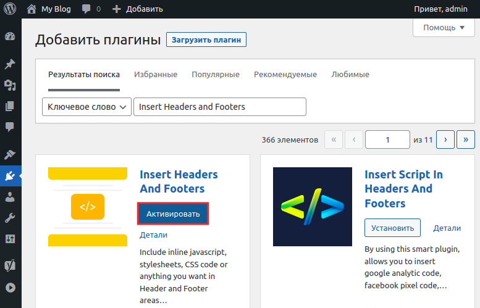Switch to the Избранные tab
The image size is (480, 308).
click(x=156, y=74)
